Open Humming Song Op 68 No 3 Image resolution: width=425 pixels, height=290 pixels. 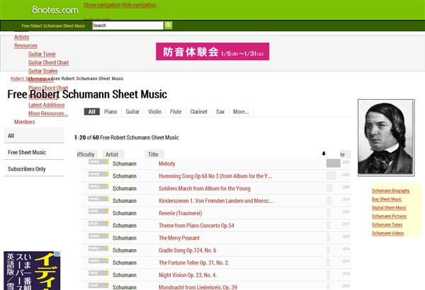(x=215, y=176)
